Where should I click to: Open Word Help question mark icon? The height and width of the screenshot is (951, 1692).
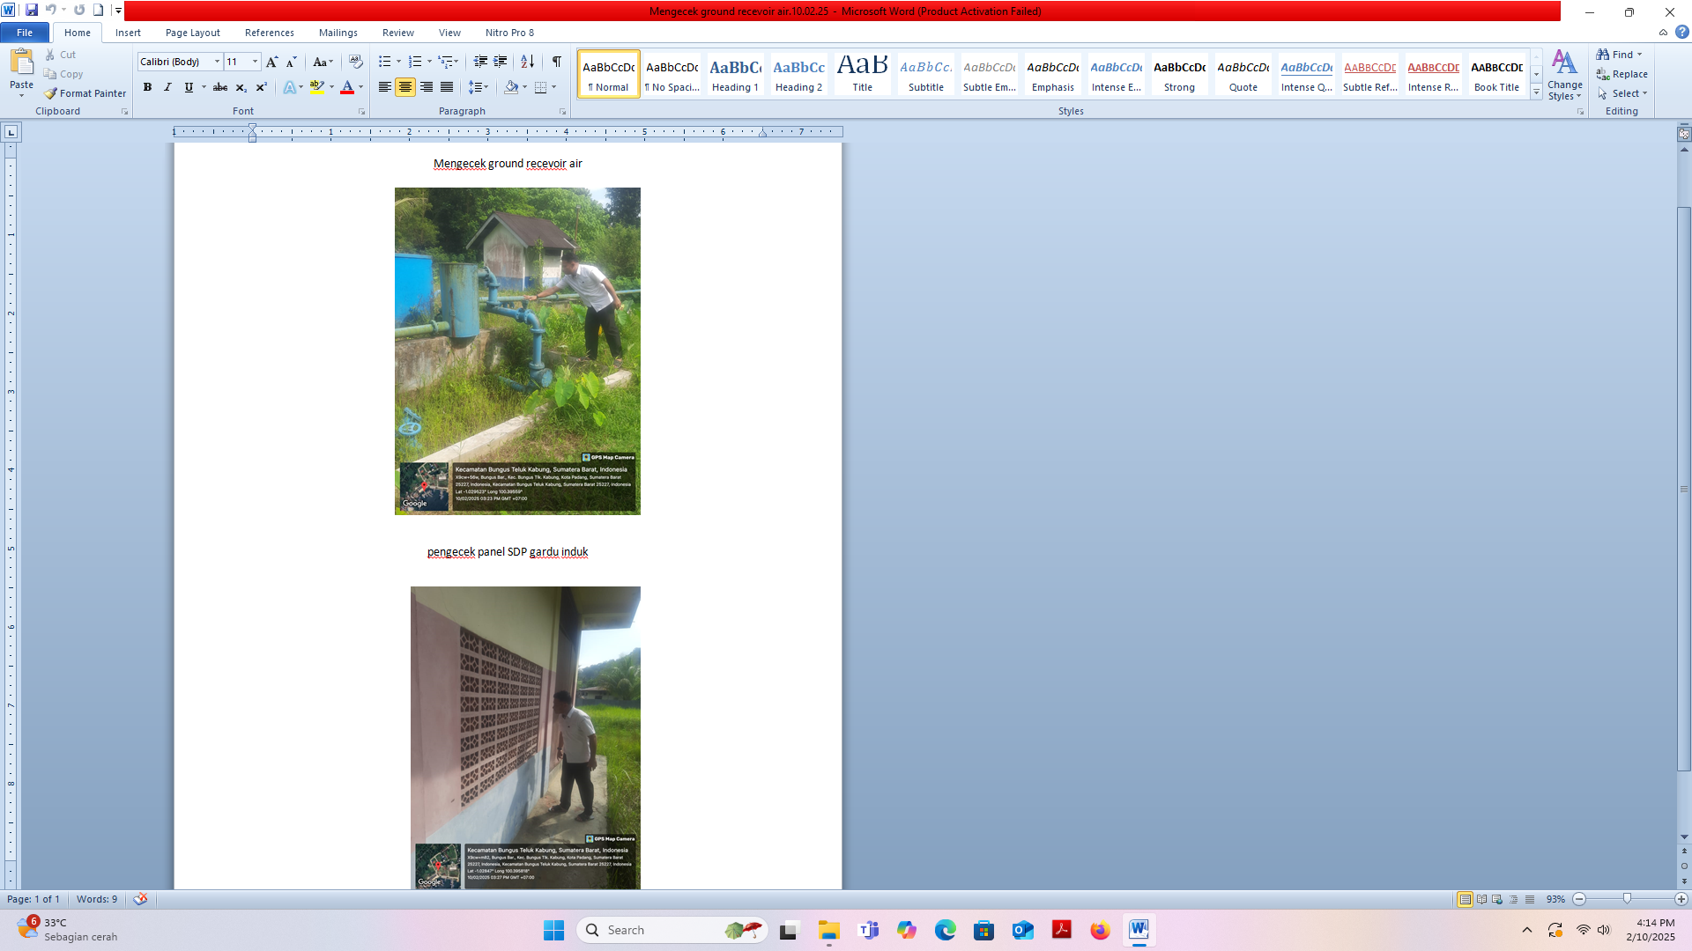(x=1682, y=32)
